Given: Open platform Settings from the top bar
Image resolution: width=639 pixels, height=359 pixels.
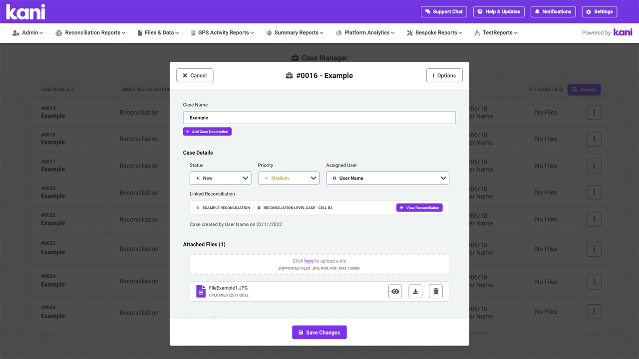Looking at the screenshot, I should click(599, 11).
